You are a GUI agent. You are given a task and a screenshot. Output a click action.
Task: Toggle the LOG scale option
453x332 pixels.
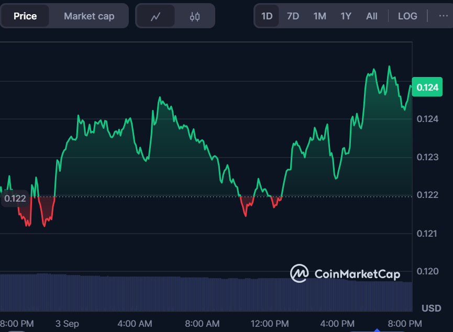coord(407,16)
